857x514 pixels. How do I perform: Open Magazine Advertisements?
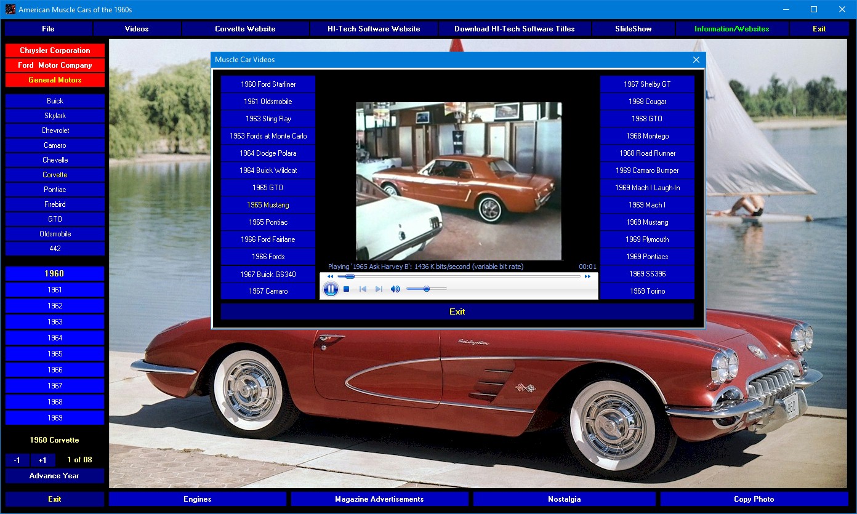380,499
